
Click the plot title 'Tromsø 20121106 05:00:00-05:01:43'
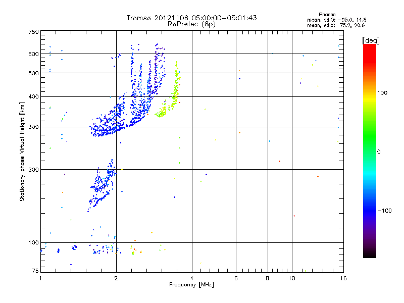pyautogui.click(x=191, y=18)
